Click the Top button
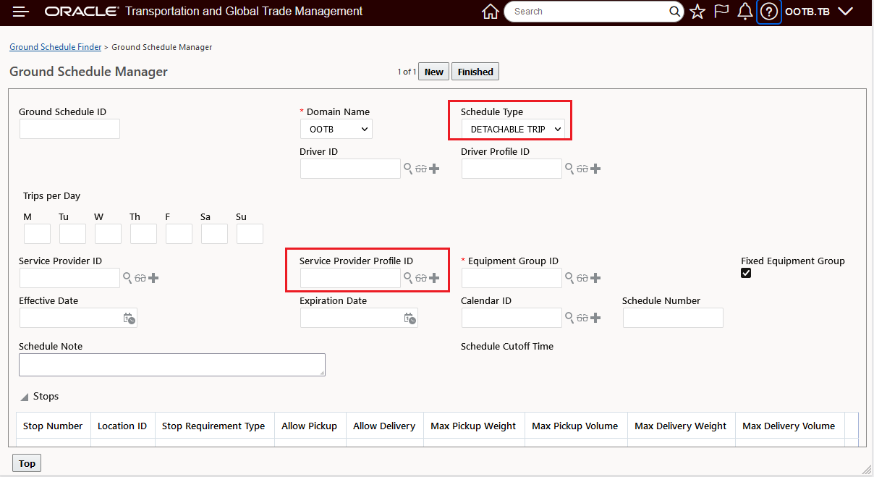Image resolution: width=874 pixels, height=477 pixels. (27, 463)
